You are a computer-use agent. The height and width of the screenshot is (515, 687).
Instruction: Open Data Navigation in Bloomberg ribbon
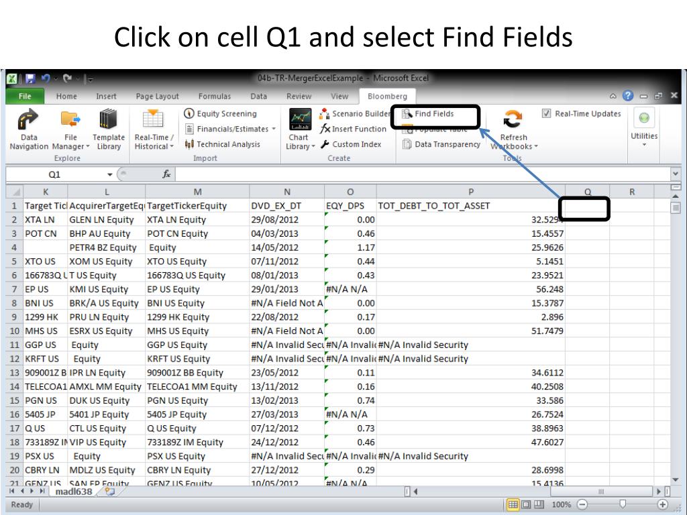[x=29, y=129]
